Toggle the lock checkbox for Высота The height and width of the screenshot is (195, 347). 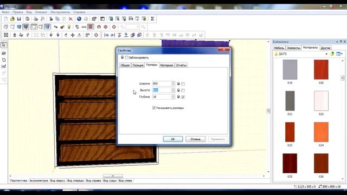click(183, 90)
